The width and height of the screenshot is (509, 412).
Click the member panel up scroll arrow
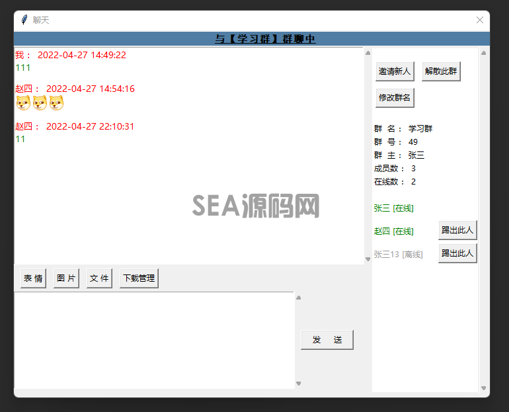[483, 53]
